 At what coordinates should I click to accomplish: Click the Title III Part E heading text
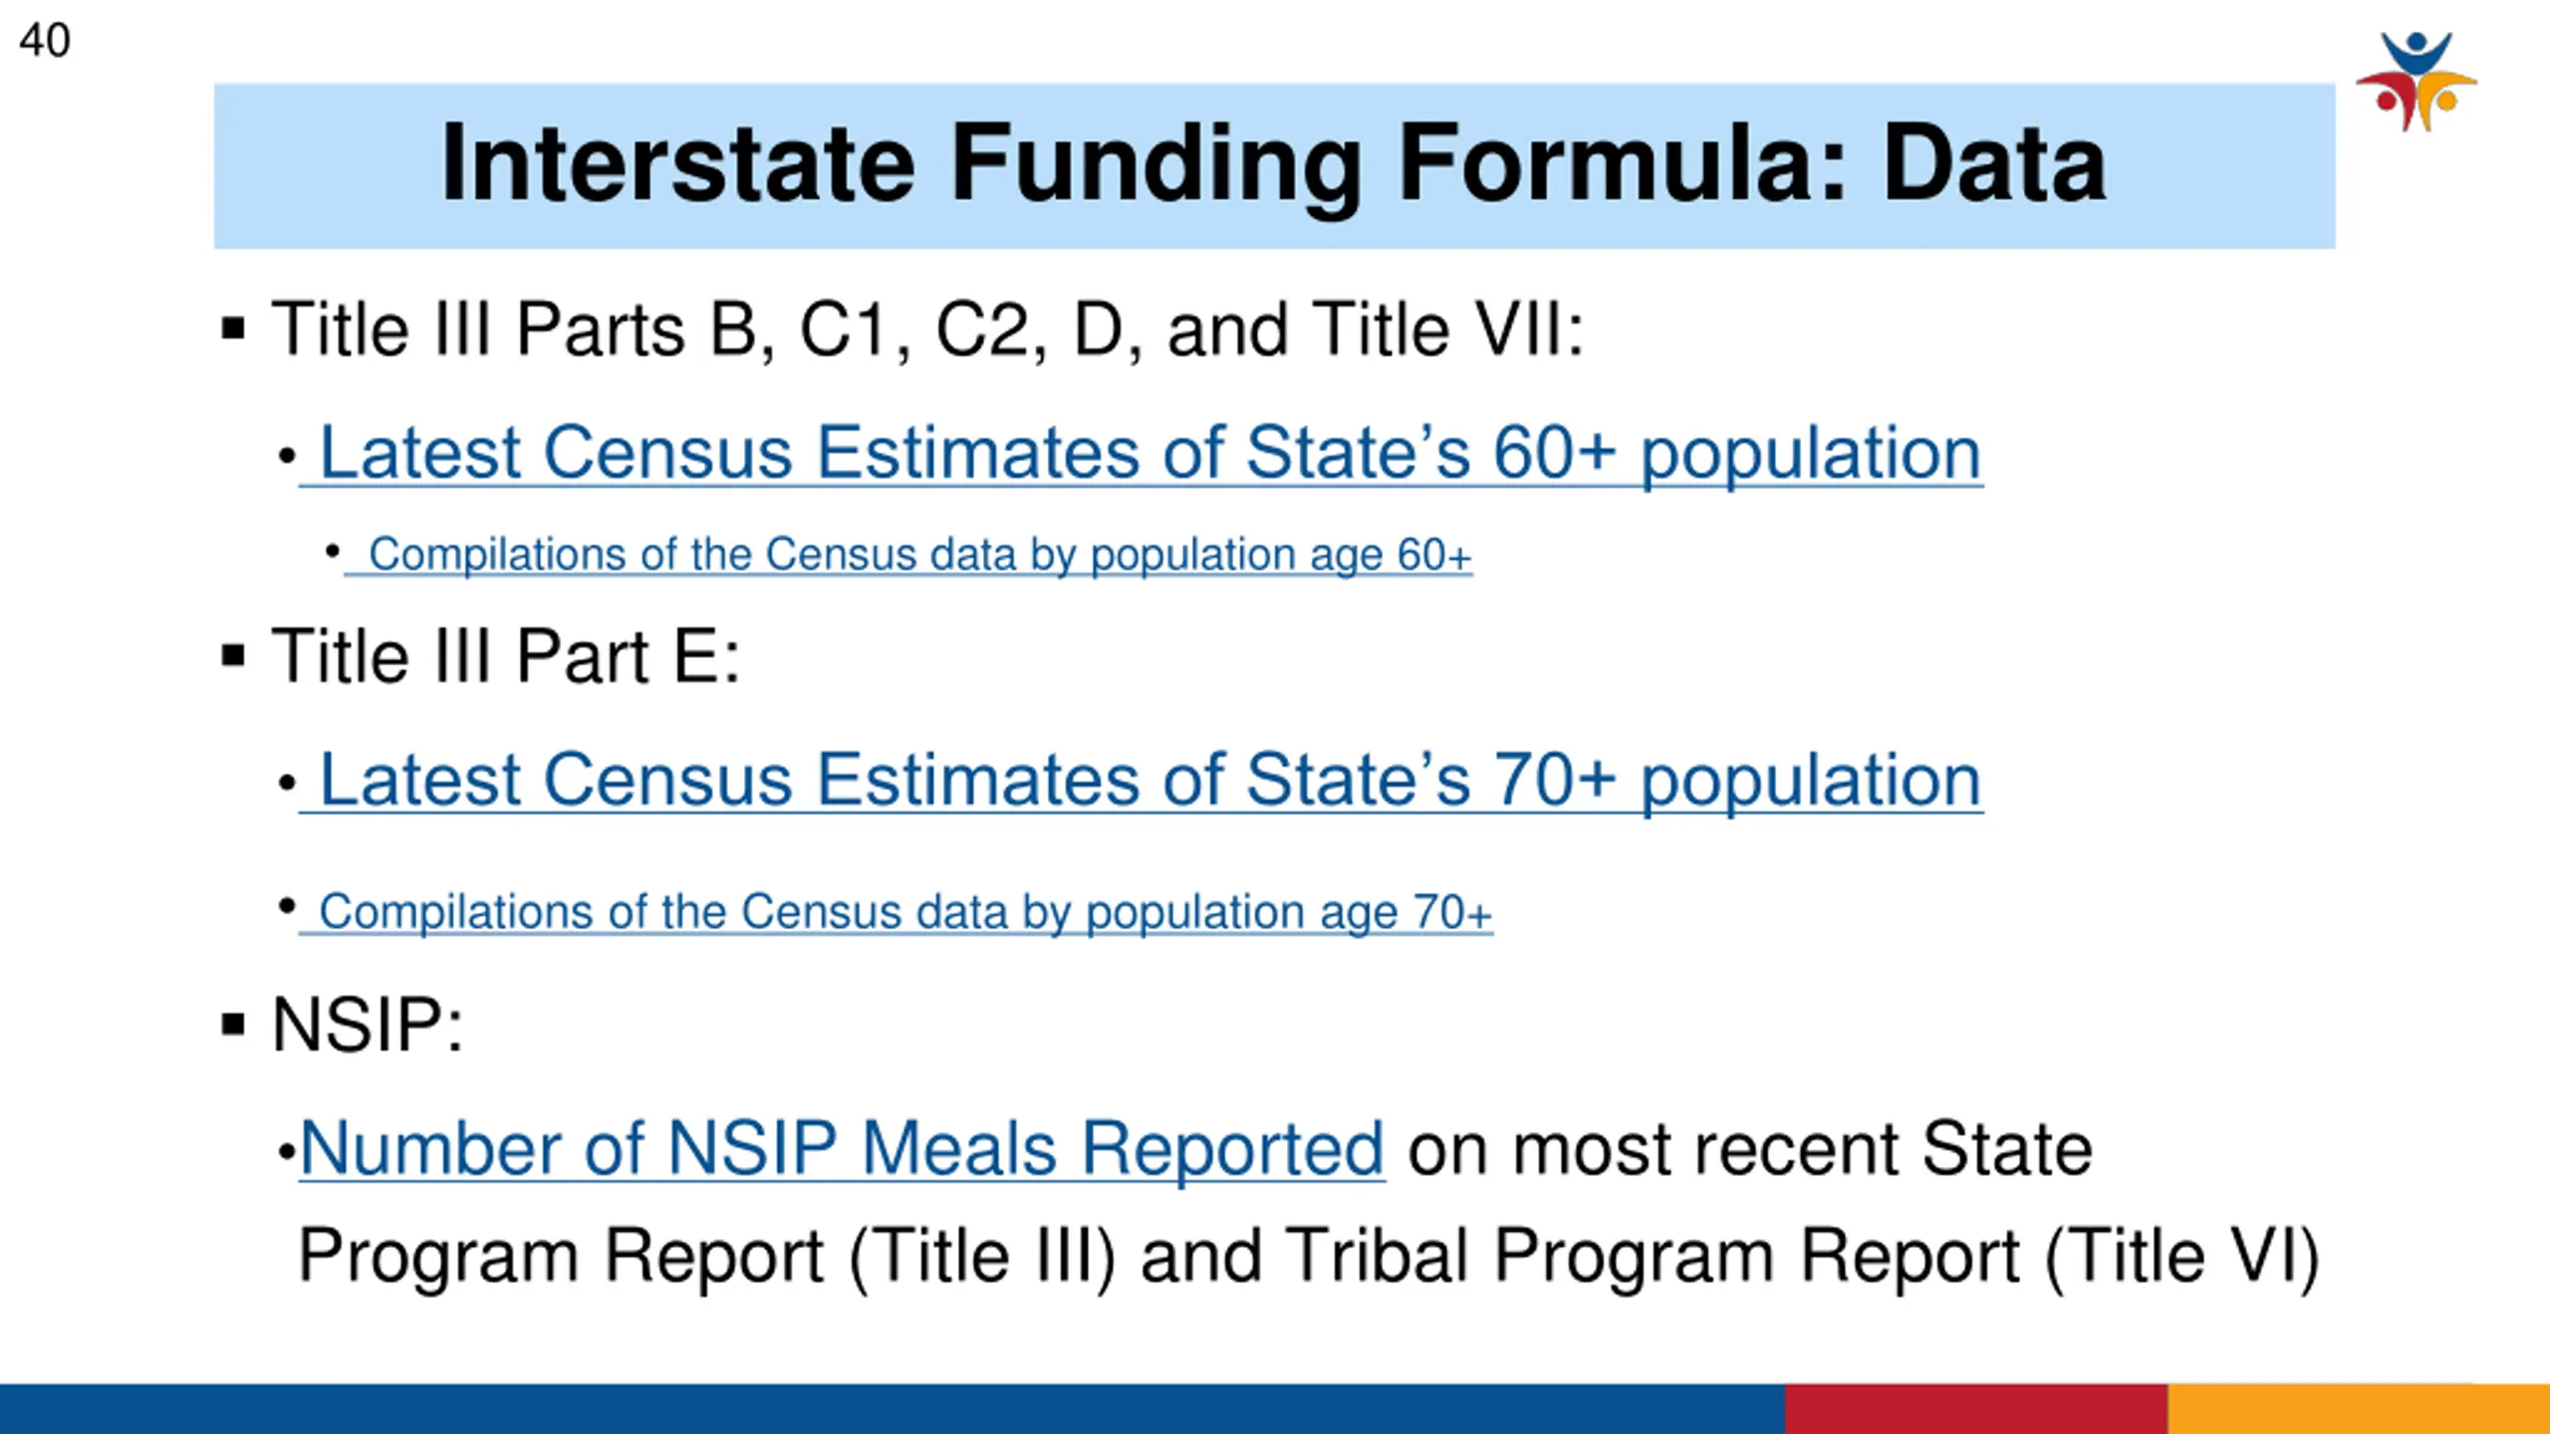(506, 656)
